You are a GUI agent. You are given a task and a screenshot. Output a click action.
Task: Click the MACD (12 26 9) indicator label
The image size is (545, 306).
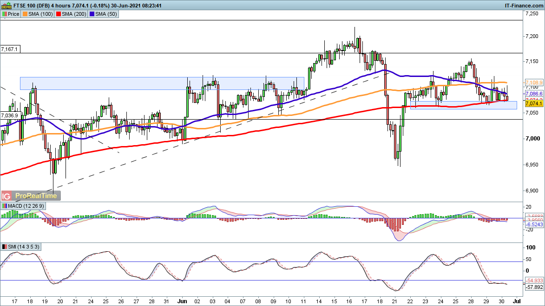coord(24,206)
